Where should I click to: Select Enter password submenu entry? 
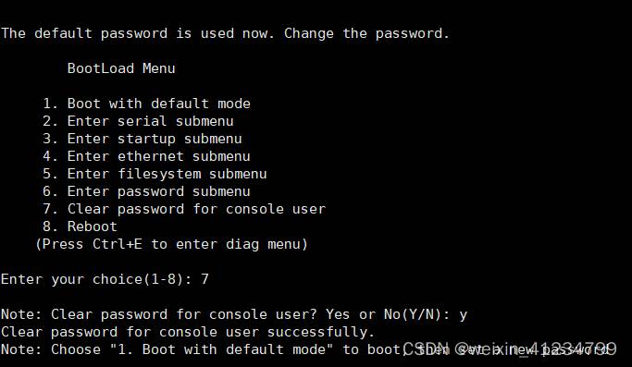pyautogui.click(x=147, y=191)
